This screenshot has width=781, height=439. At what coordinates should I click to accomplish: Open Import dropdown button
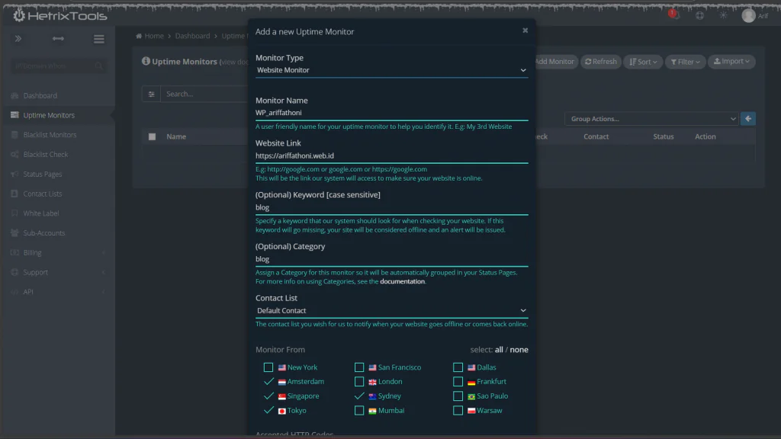[x=731, y=61]
